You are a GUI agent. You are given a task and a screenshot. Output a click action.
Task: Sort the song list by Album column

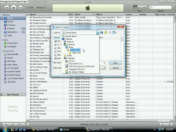110,14
